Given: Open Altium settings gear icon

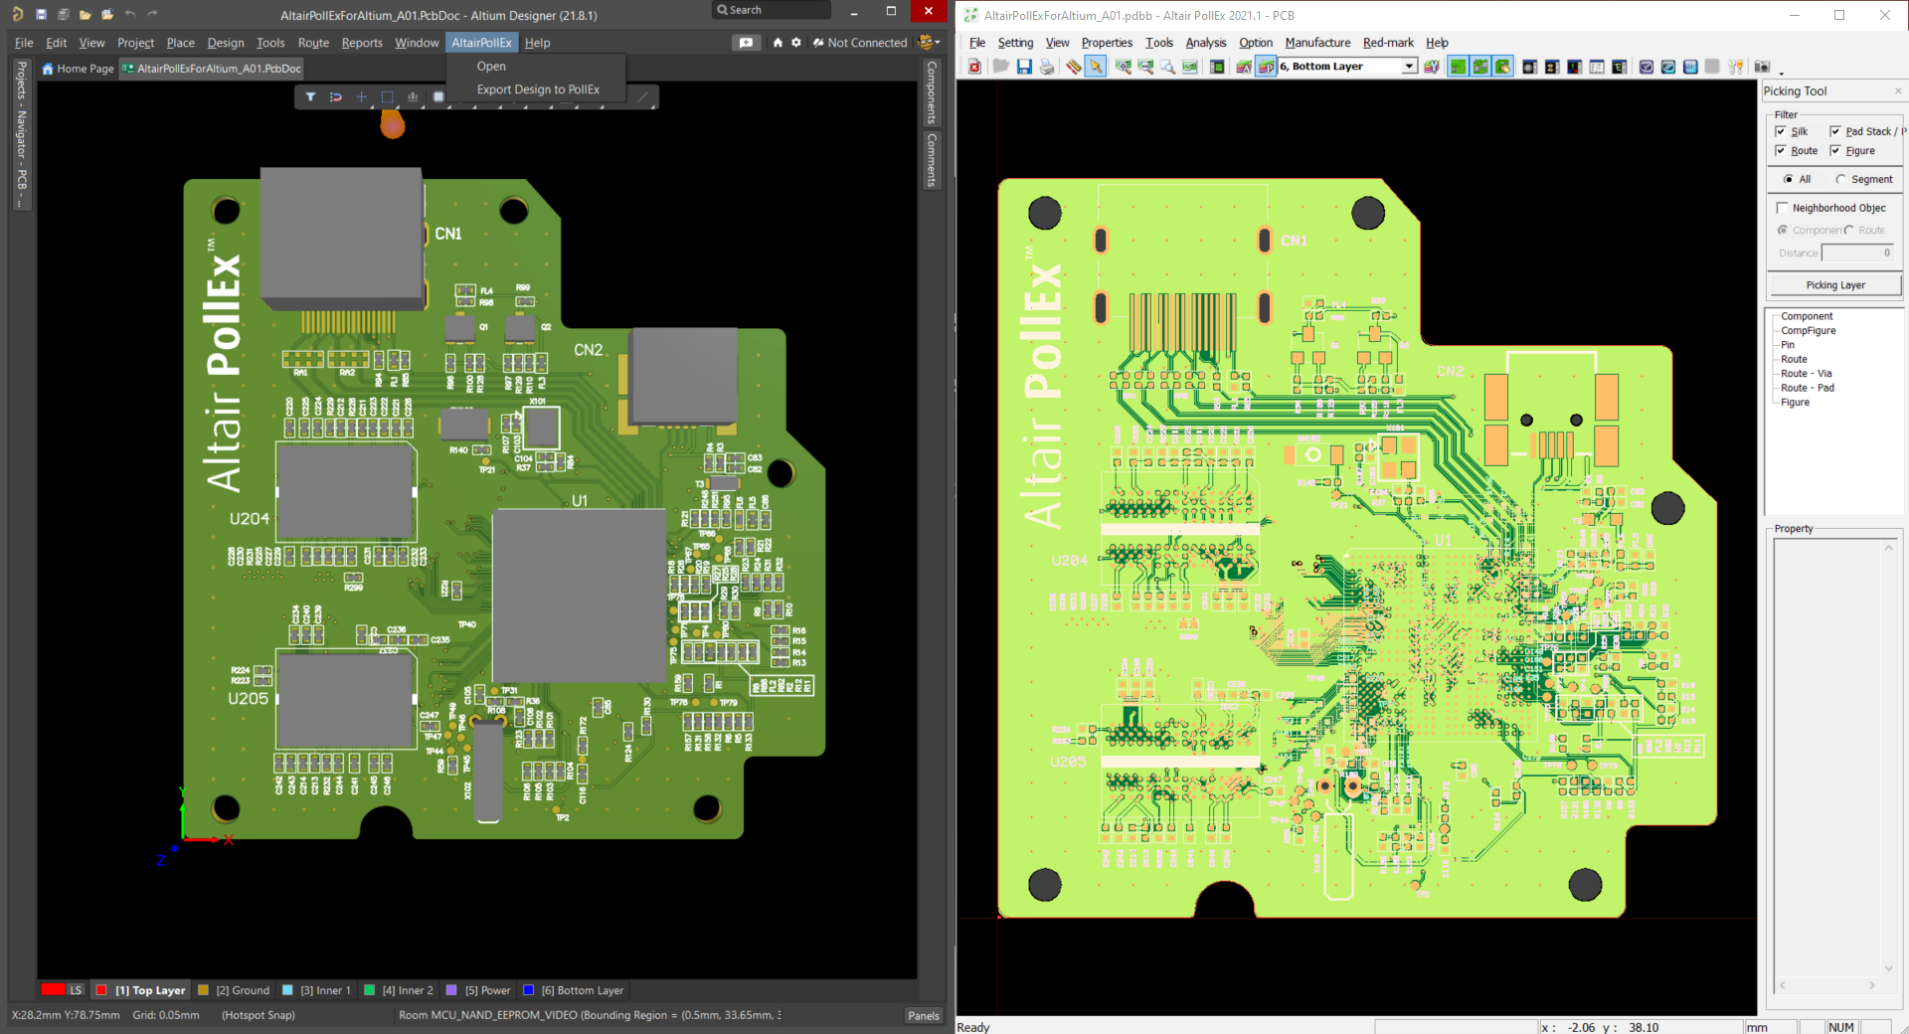Looking at the screenshot, I should pyautogui.click(x=796, y=43).
